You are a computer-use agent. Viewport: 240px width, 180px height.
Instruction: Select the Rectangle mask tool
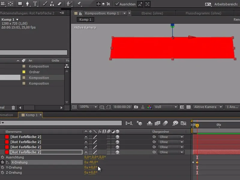pyautogui.click(x=20, y=4)
